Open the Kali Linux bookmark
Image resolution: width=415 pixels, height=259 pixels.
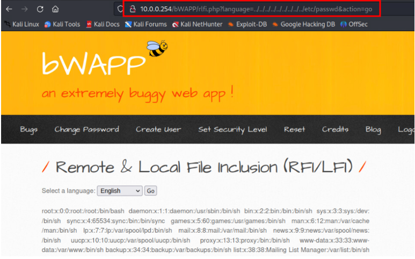point(22,24)
